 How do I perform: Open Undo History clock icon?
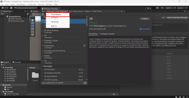coord(157,8)
